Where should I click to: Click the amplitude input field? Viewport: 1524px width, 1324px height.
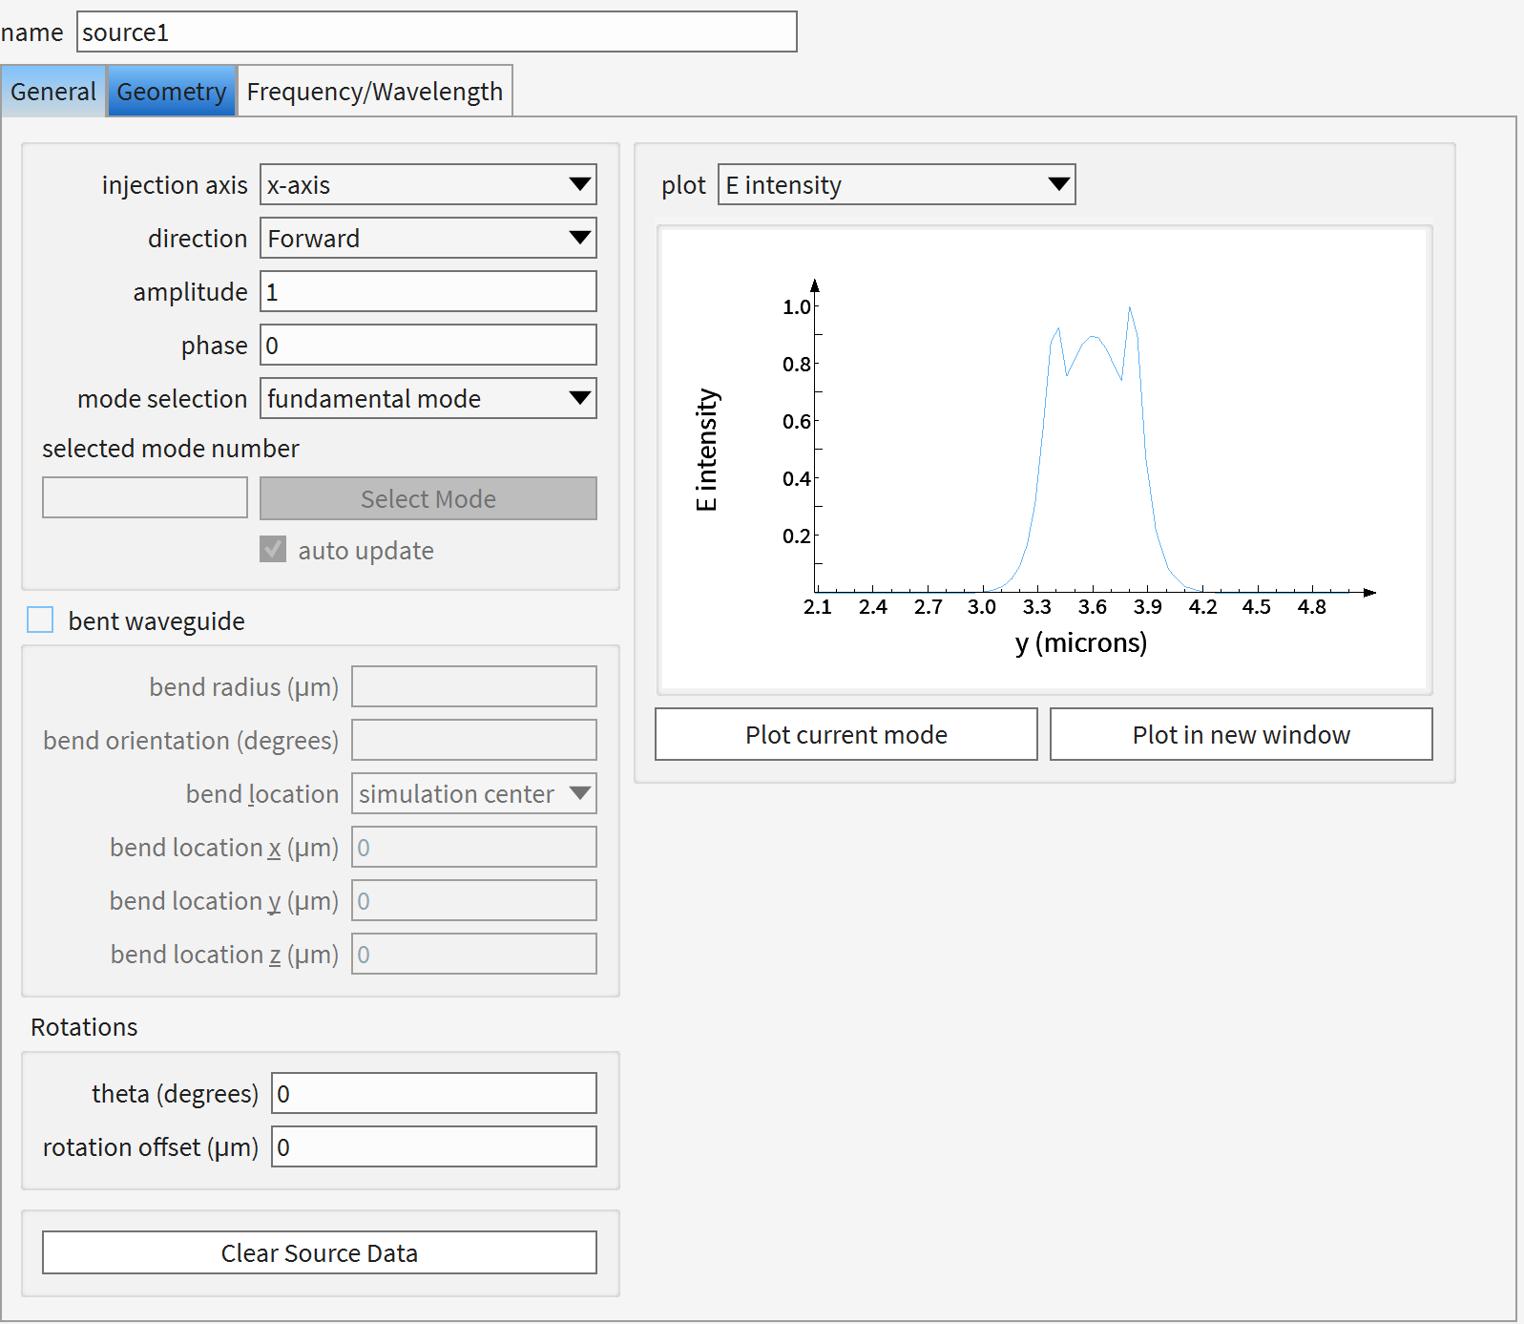coord(428,292)
